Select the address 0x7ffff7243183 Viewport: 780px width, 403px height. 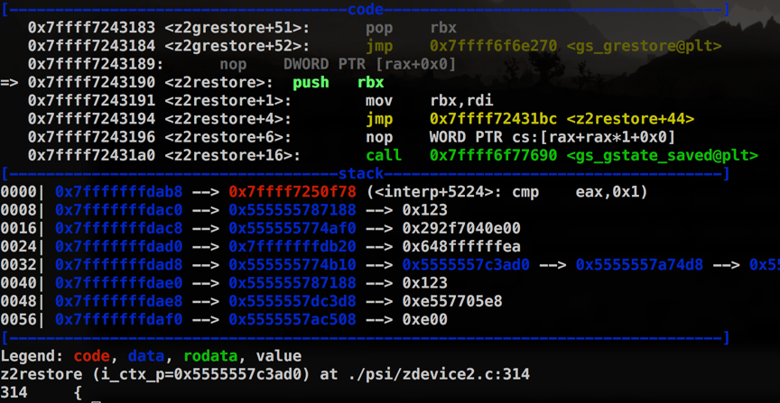point(91,28)
